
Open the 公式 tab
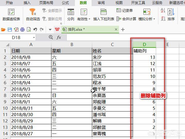coord(65,3)
